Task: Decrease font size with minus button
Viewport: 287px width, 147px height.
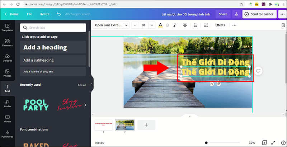Action: coord(135,25)
